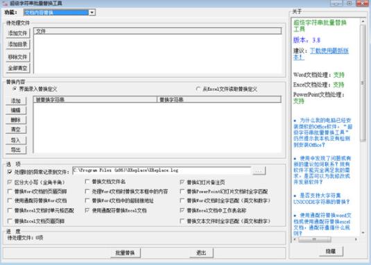Click the 关于 panel horizontal scrollbar thumb
The height and width of the screenshot is (265, 371).
pos(314,239)
